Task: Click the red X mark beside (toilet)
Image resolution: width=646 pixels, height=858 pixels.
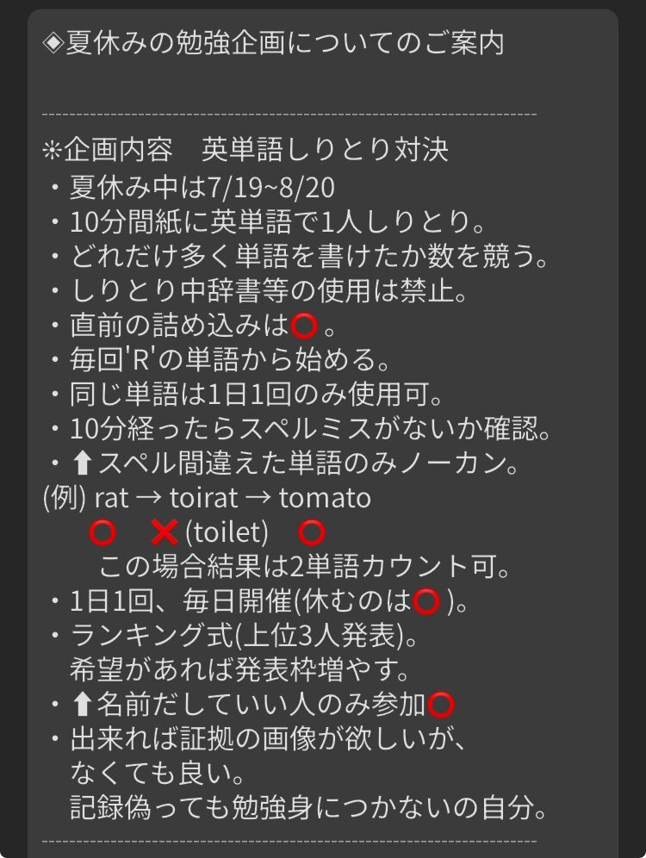Action: tap(165, 532)
